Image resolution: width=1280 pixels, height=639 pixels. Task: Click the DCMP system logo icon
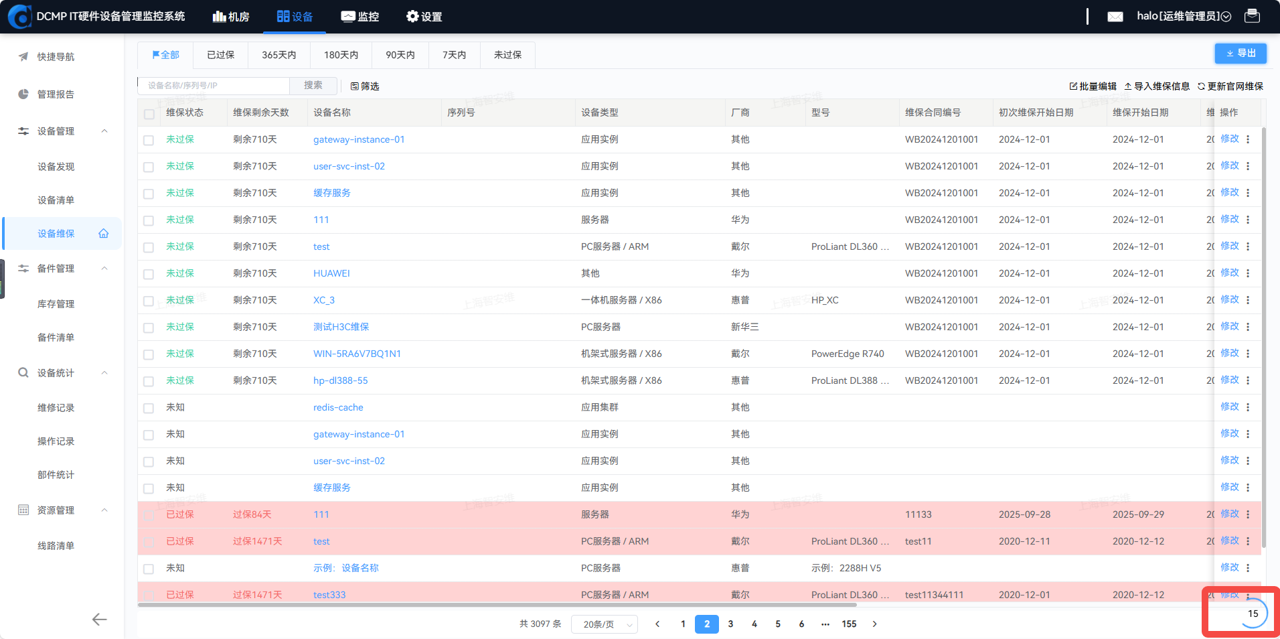click(19, 16)
